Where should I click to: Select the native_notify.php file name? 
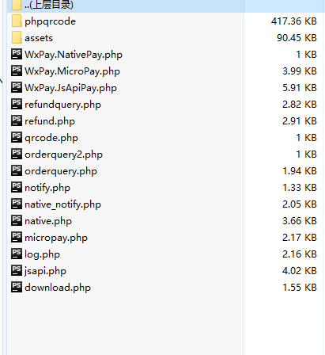point(62,204)
